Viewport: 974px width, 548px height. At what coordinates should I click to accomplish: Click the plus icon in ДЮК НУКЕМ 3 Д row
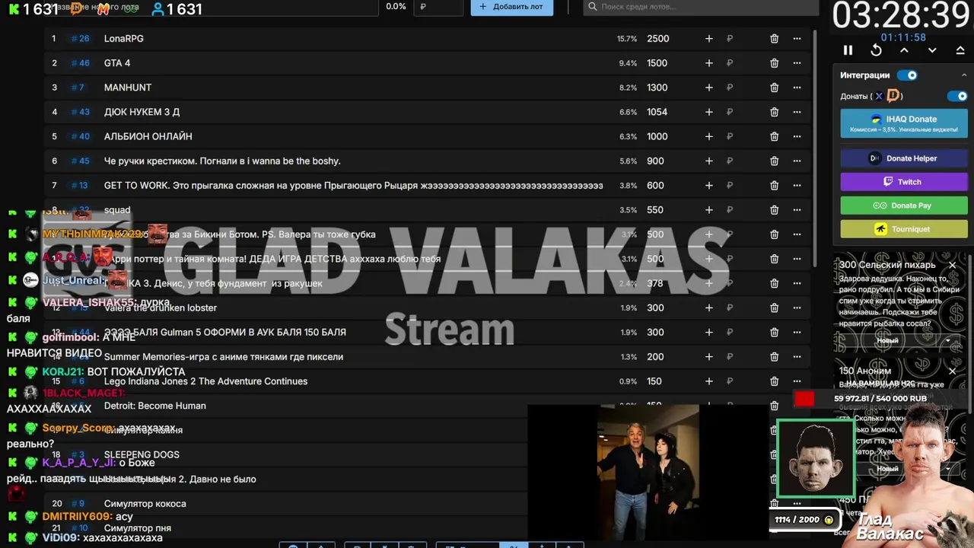708,112
